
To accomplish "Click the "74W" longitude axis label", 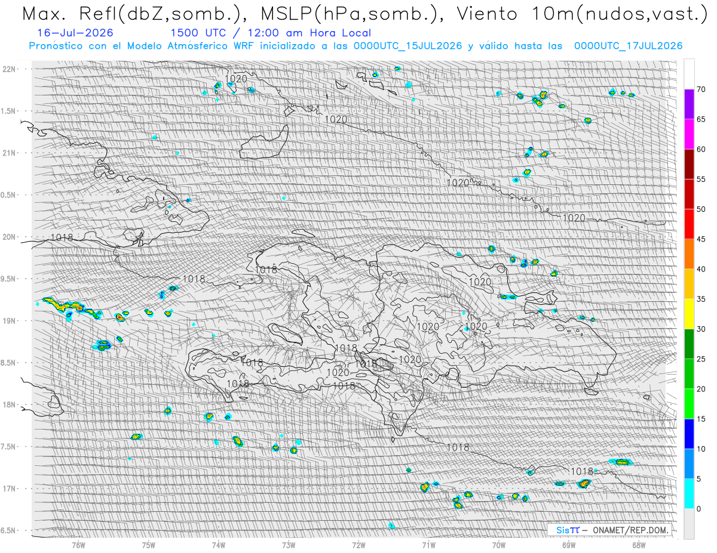I will click(219, 545).
